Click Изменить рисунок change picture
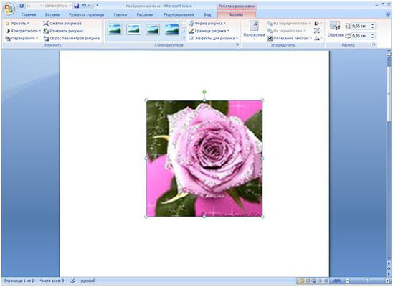The image size is (393, 287). (x=63, y=31)
